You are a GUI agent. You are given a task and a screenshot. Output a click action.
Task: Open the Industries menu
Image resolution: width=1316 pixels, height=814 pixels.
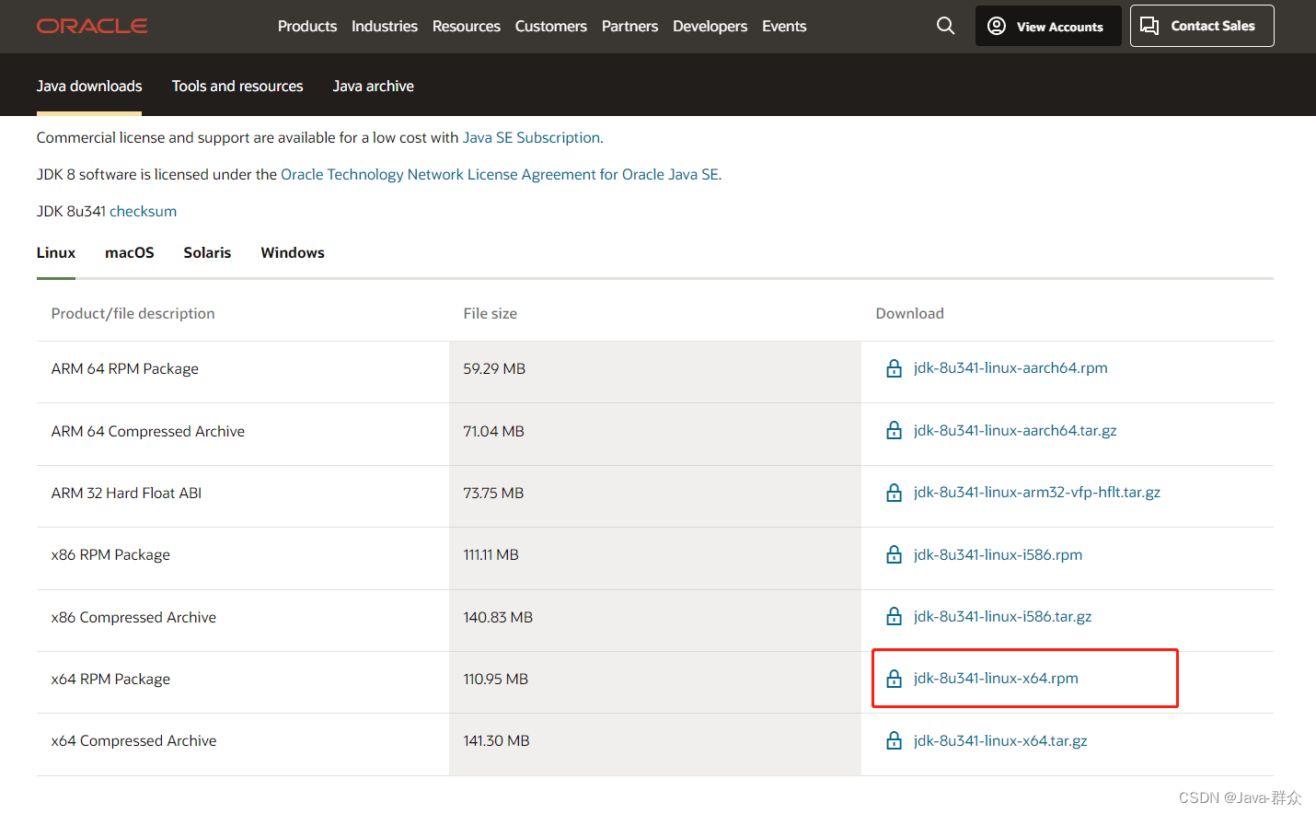coord(385,26)
